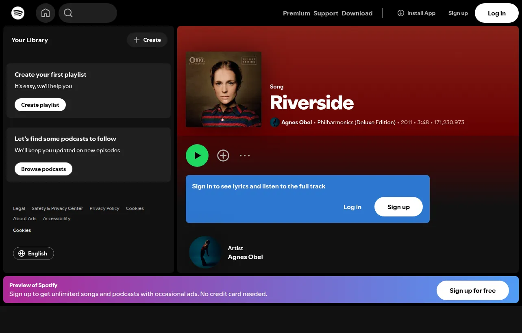Click 'Let's find some podcasts to follow'
Image resolution: width=522 pixels, height=333 pixels.
pyautogui.click(x=65, y=139)
